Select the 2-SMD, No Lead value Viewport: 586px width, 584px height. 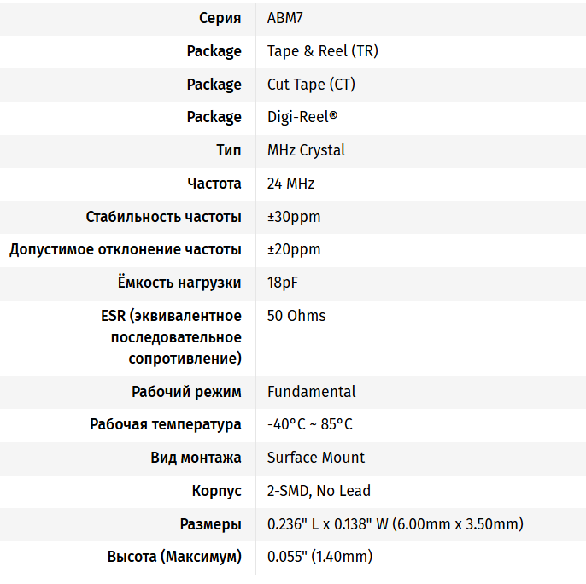click(x=319, y=491)
